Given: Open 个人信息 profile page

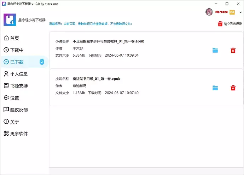Looking at the screenshot, I should pos(19,74).
